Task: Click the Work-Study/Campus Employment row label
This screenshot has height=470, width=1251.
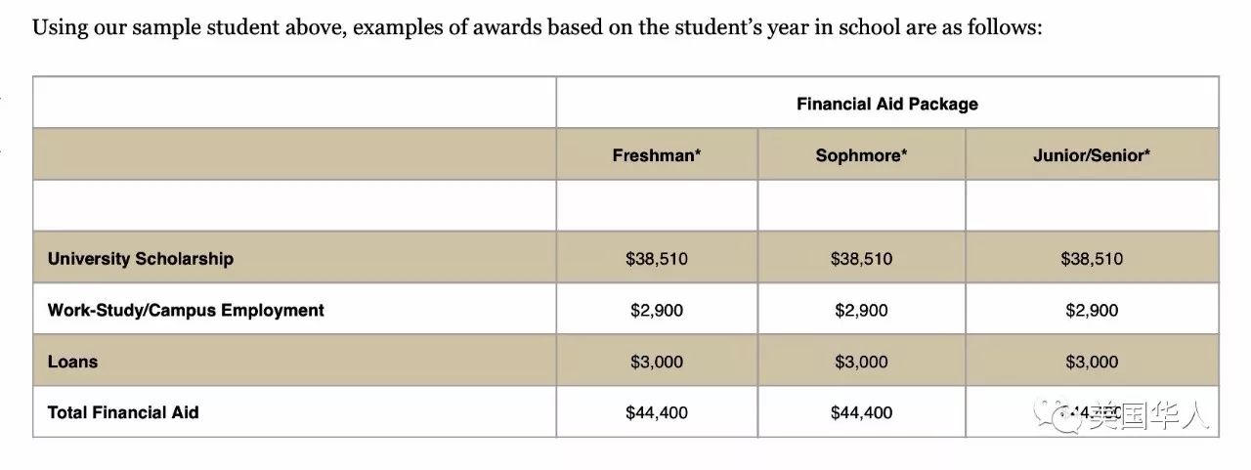Action: [x=186, y=311]
